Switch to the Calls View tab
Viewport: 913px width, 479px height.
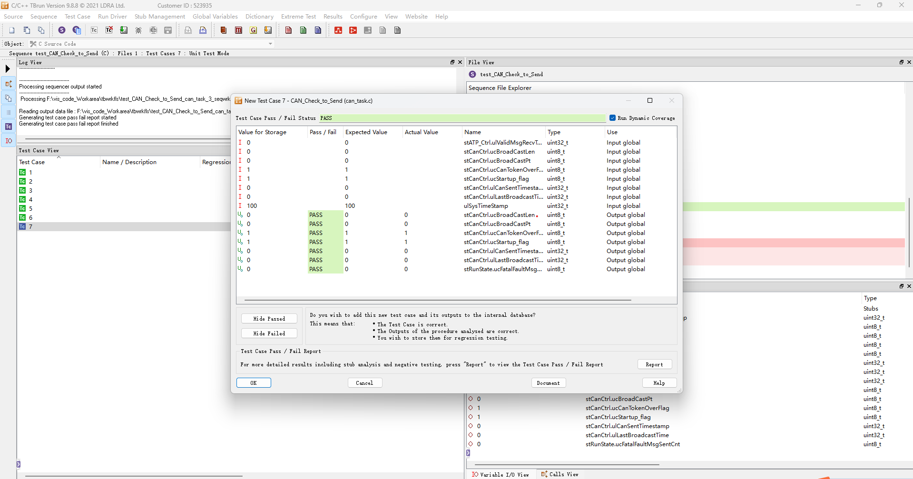tap(560, 474)
